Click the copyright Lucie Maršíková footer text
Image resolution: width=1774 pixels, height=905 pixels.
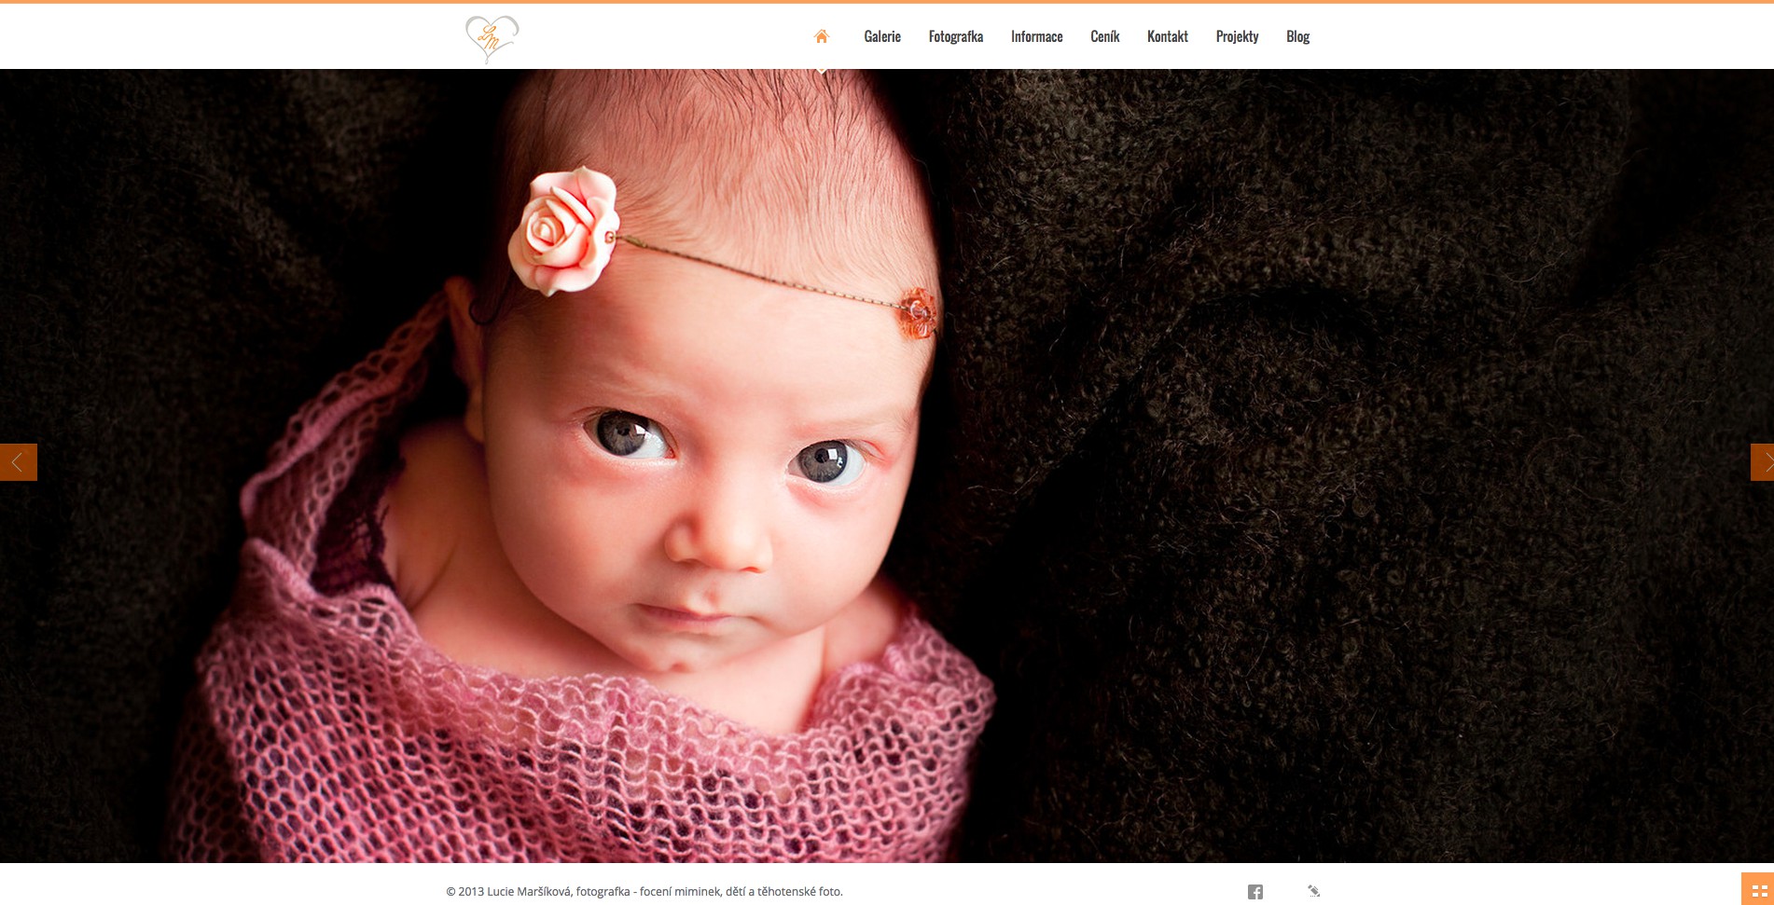[644, 892]
